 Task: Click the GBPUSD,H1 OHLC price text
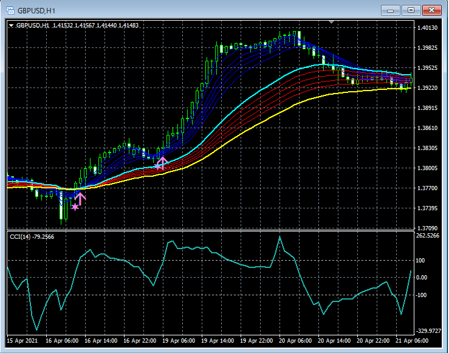[95, 26]
